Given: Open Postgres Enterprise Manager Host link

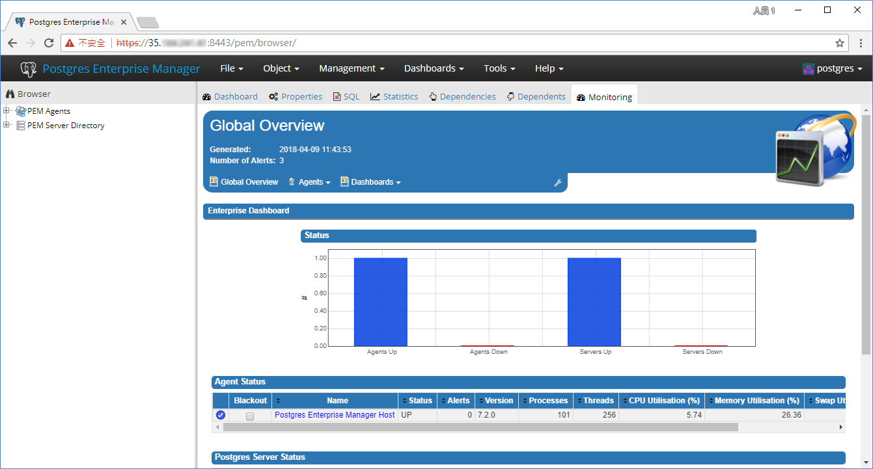Looking at the screenshot, I should coord(335,415).
